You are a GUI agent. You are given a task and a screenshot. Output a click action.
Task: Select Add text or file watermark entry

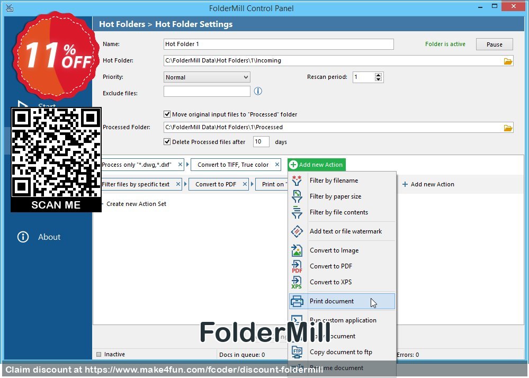(342, 231)
